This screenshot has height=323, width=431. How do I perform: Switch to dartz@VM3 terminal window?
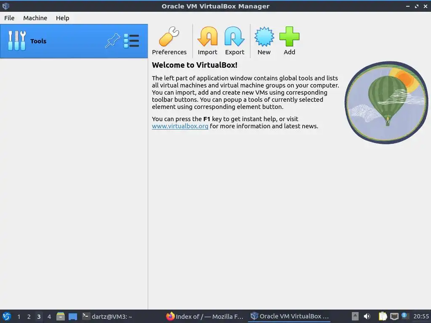click(107, 316)
